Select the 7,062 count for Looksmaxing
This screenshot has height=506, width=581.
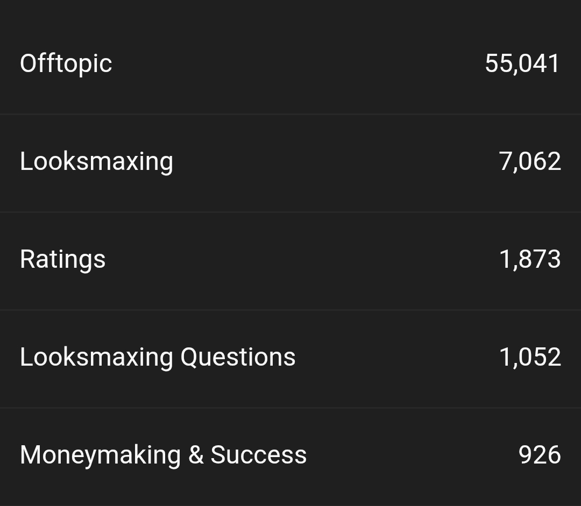pos(530,161)
